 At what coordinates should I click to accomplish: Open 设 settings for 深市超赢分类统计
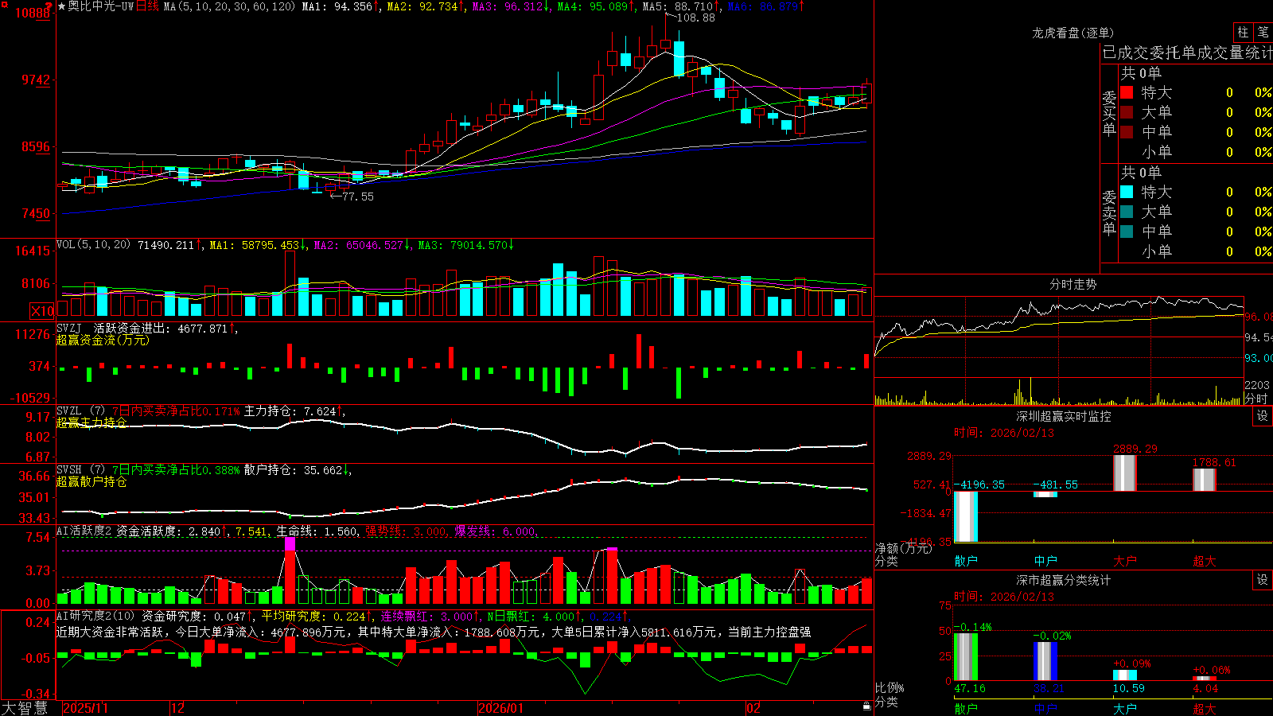point(1262,580)
